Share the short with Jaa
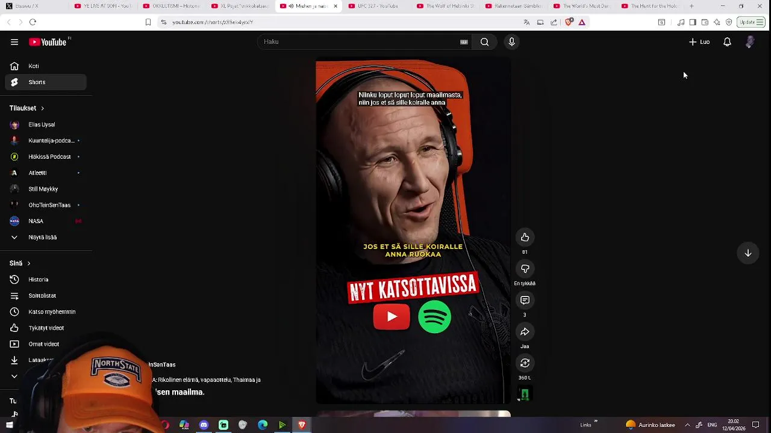This screenshot has height=433, width=771. 525,332
